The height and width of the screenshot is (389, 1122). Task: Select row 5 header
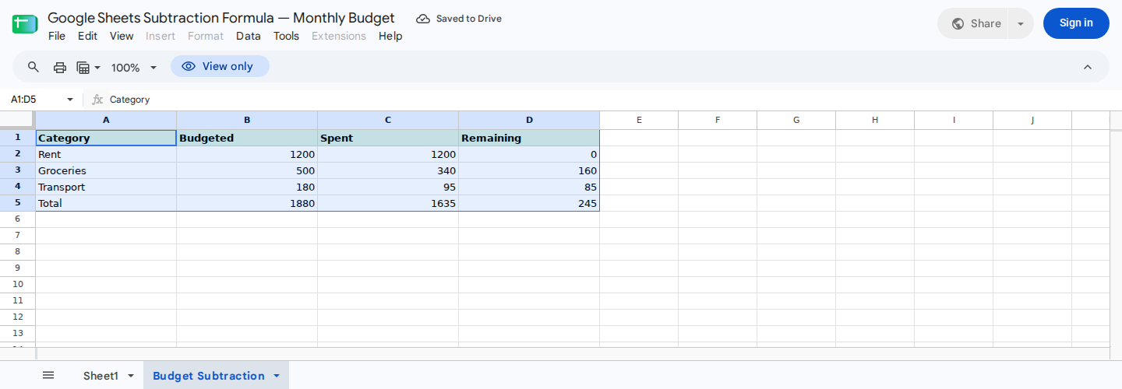(18, 203)
